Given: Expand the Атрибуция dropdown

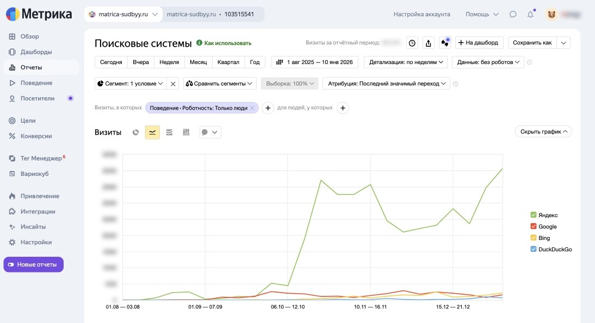Looking at the screenshot, I should click(x=386, y=84).
